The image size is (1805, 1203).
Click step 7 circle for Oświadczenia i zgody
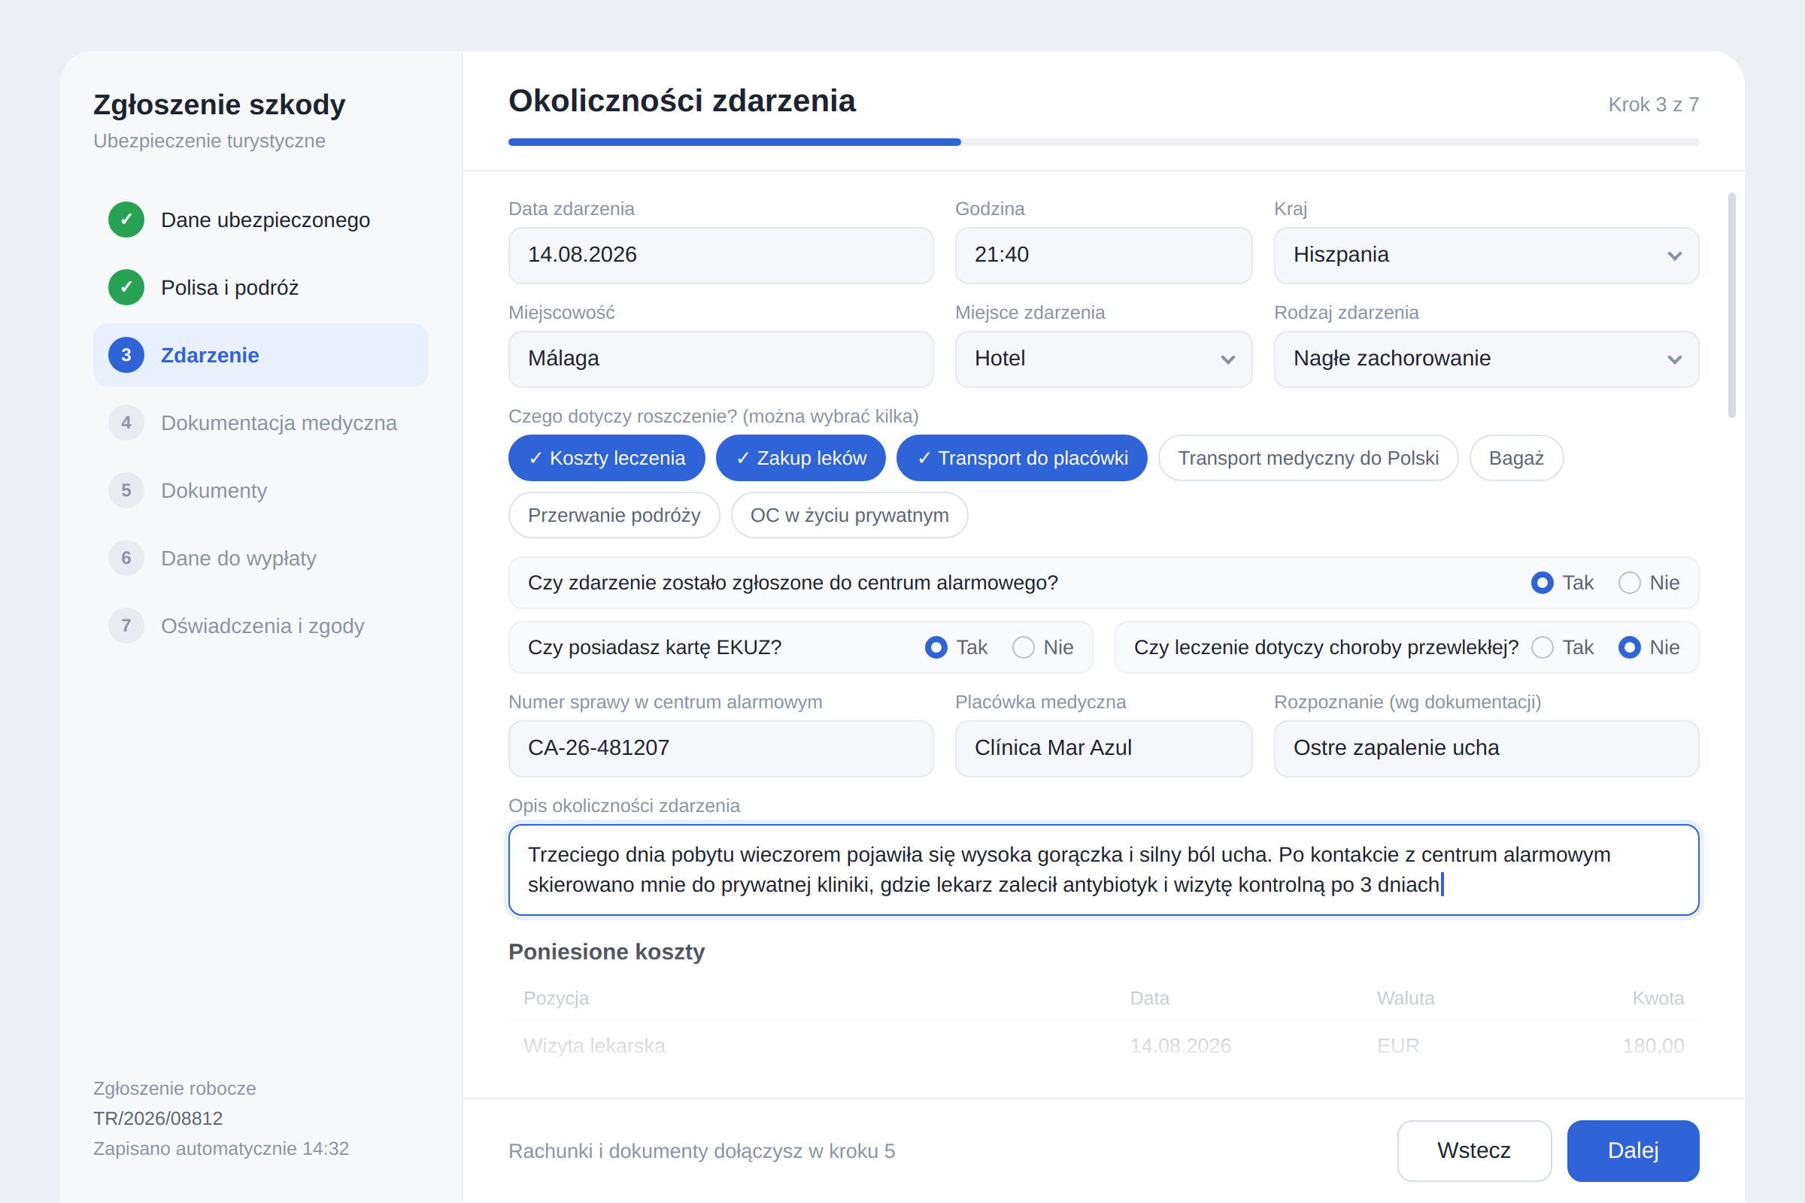point(126,626)
